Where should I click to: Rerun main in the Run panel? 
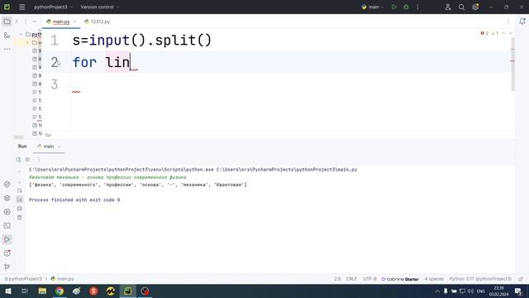[x=18, y=160]
